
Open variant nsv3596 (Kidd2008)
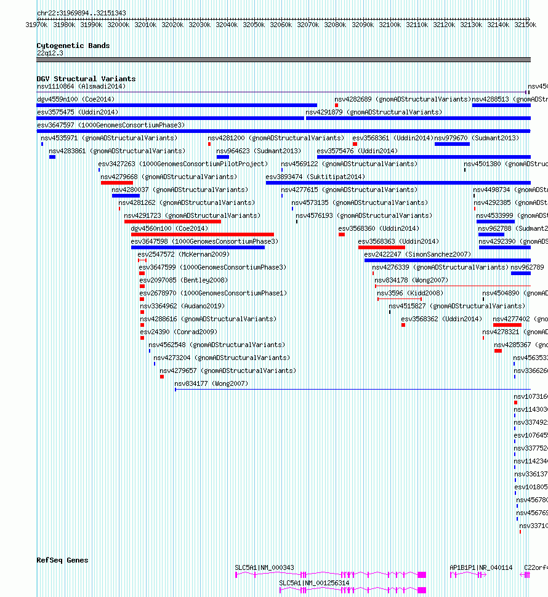(x=410, y=294)
